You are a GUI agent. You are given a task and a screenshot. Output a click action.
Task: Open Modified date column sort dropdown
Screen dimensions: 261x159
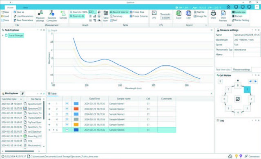point(21,99)
